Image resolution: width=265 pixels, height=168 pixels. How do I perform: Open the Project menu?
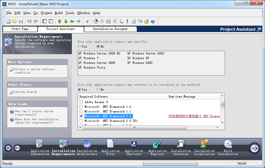pyautogui.click(x=46, y=13)
